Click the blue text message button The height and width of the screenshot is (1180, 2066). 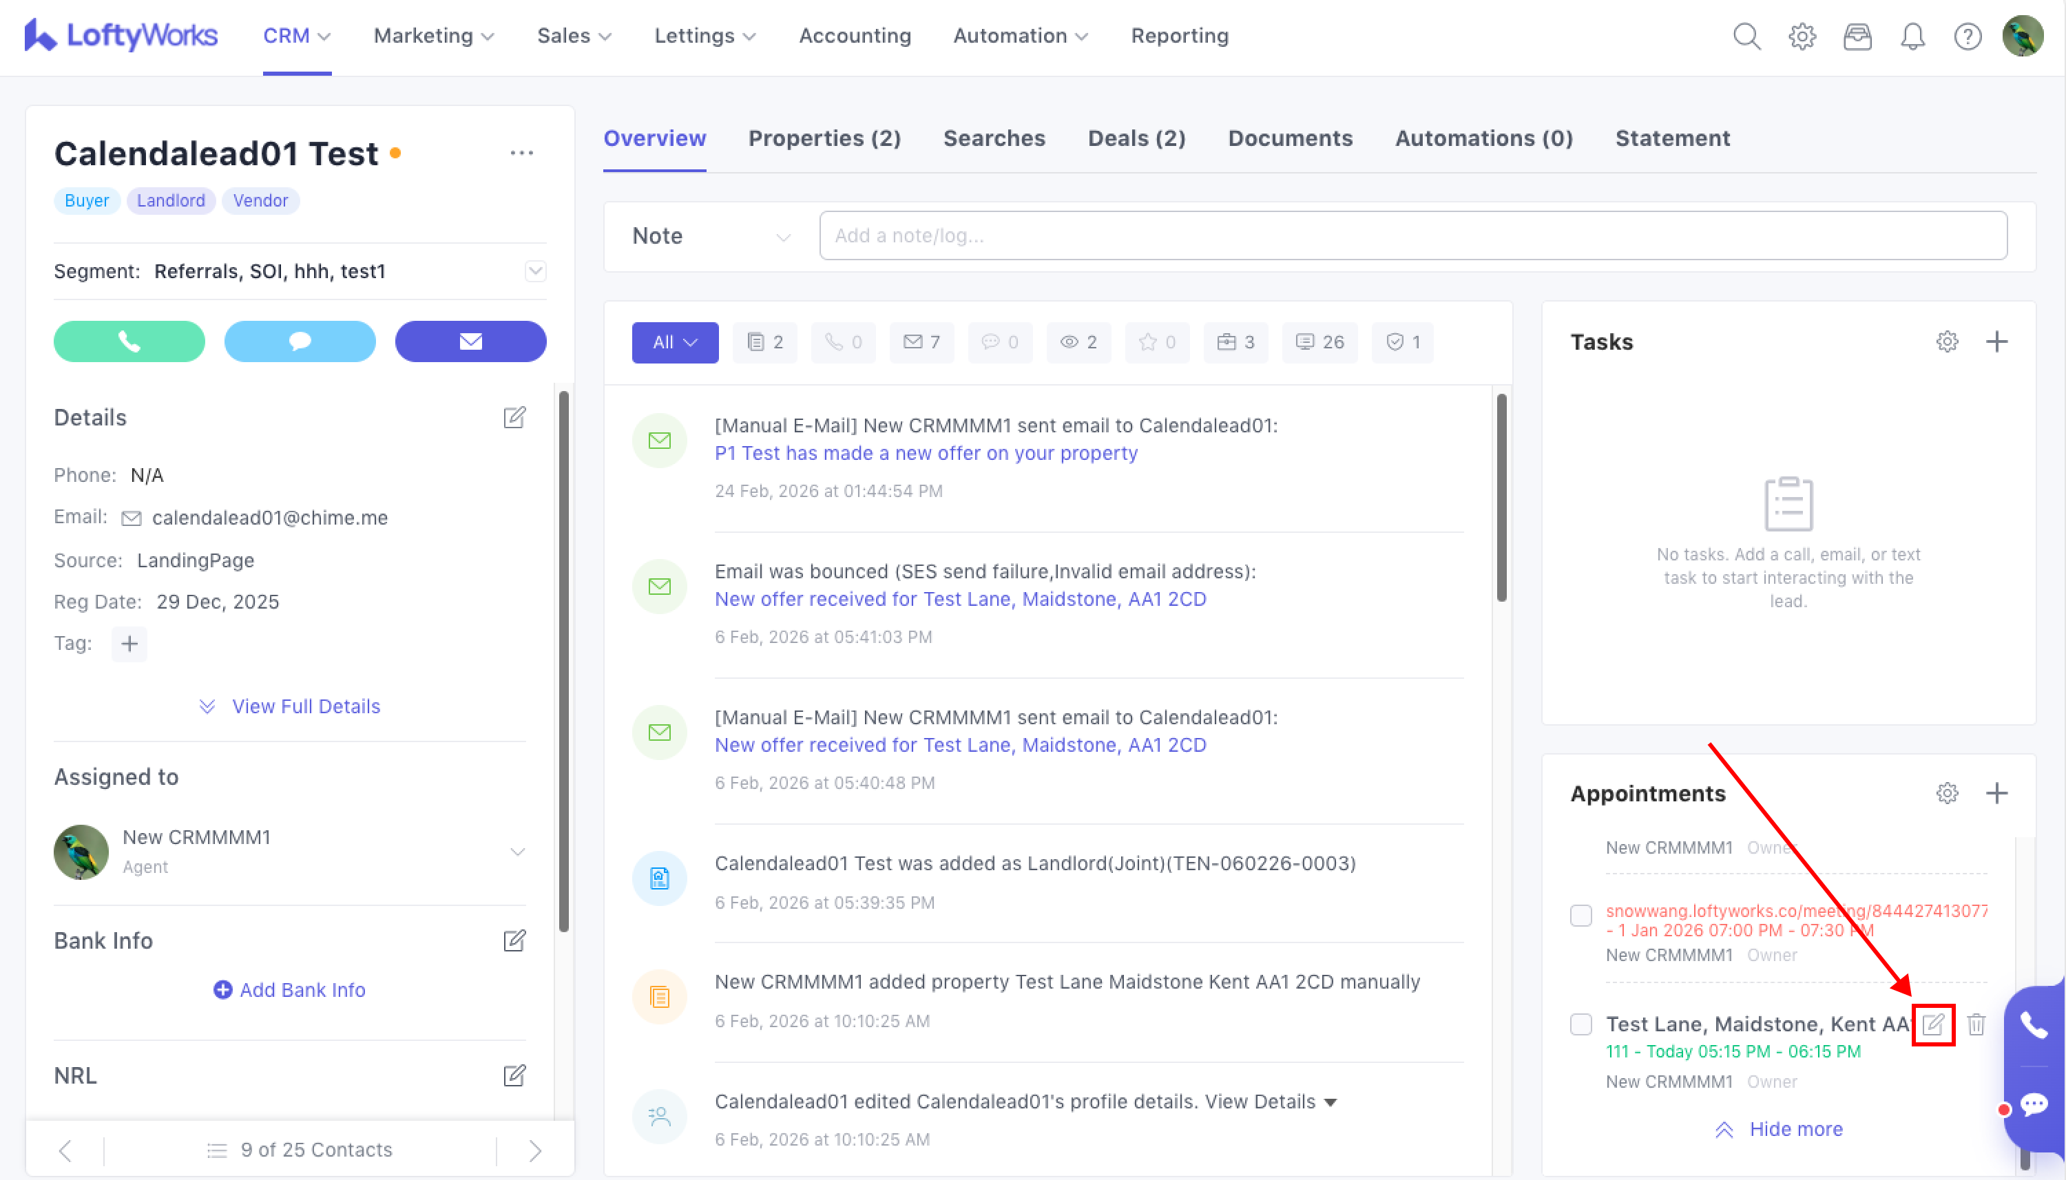tap(300, 341)
